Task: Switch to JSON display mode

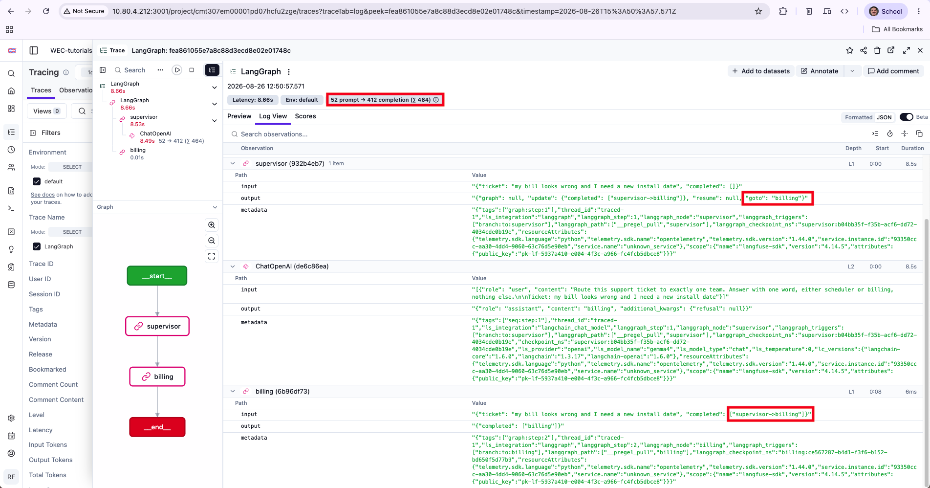Action: coord(884,117)
